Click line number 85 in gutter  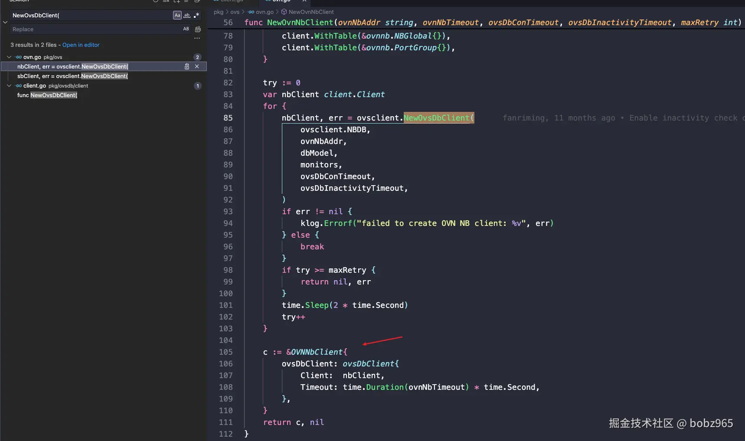[228, 118]
